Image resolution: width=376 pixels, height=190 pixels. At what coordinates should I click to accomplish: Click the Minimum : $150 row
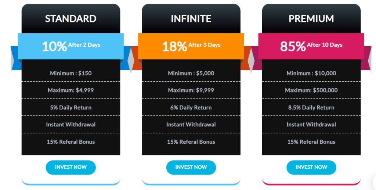(x=71, y=73)
